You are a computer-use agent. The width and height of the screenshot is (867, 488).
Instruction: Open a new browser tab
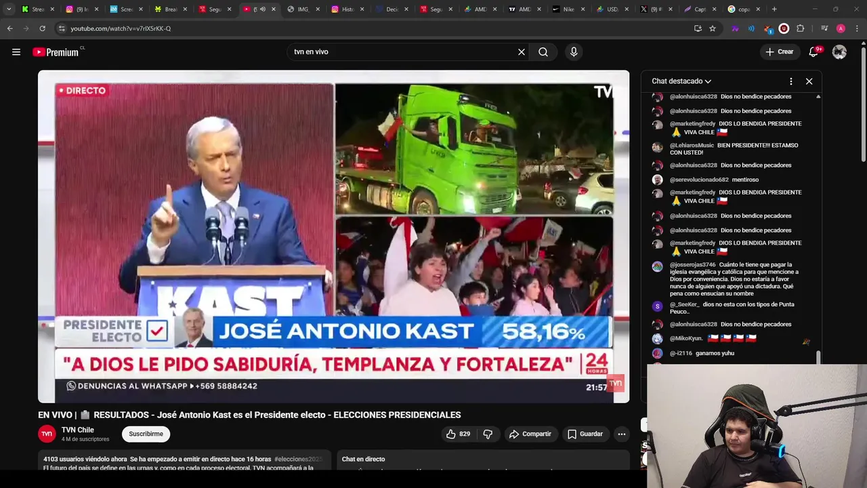coord(774,9)
